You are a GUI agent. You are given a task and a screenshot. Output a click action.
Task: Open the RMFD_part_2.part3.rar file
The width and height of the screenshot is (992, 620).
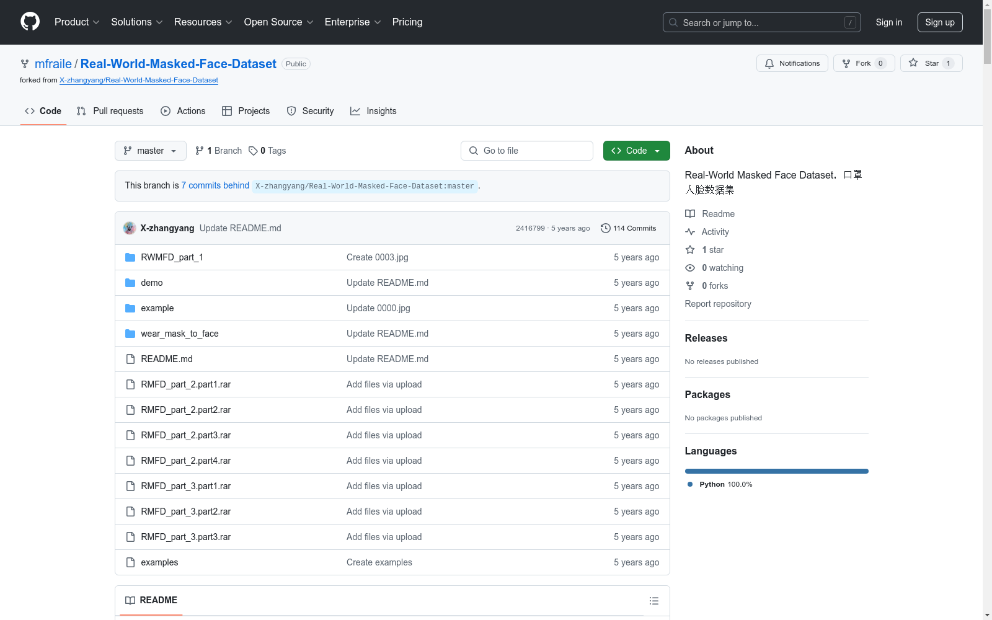[x=186, y=435]
